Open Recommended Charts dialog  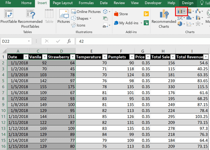click(164, 19)
